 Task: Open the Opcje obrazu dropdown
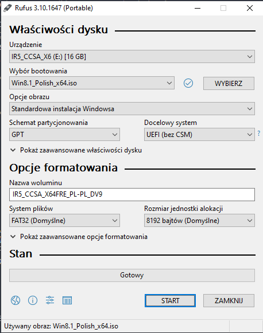[132, 109]
